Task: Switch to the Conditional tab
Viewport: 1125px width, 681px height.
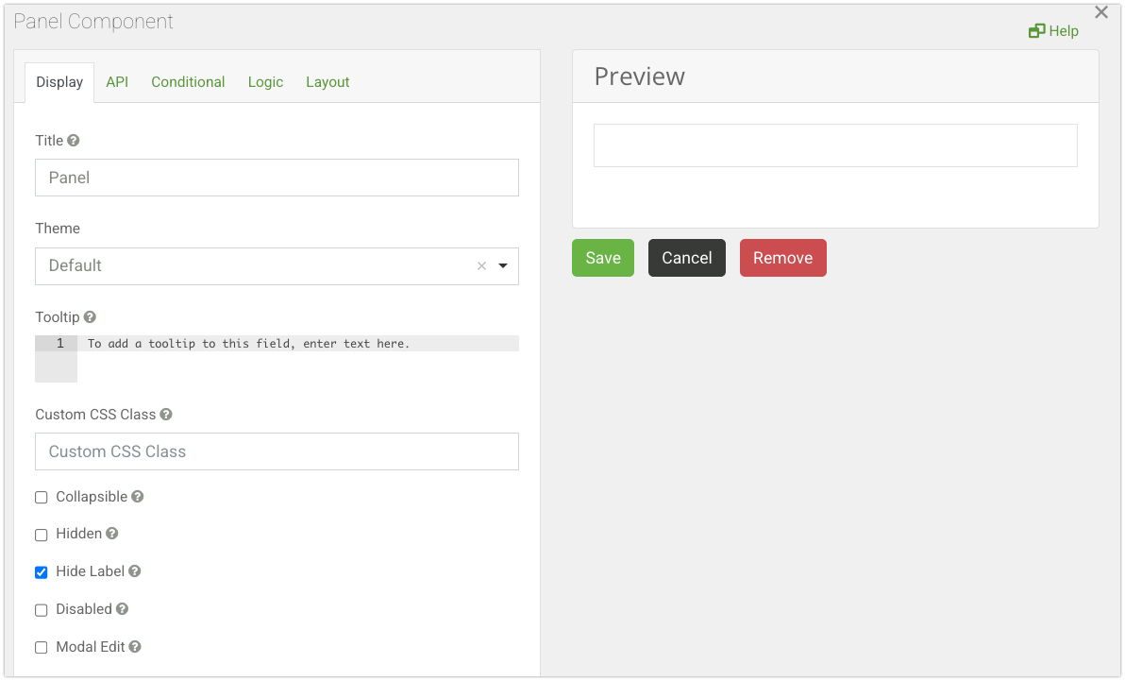Action: click(x=188, y=82)
